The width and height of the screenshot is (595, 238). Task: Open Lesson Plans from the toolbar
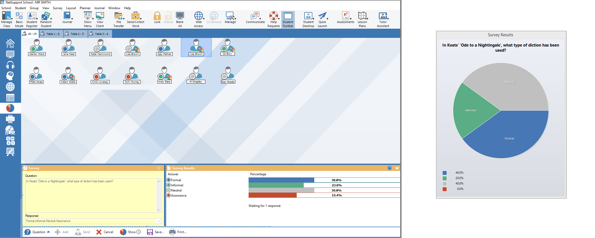point(362,16)
